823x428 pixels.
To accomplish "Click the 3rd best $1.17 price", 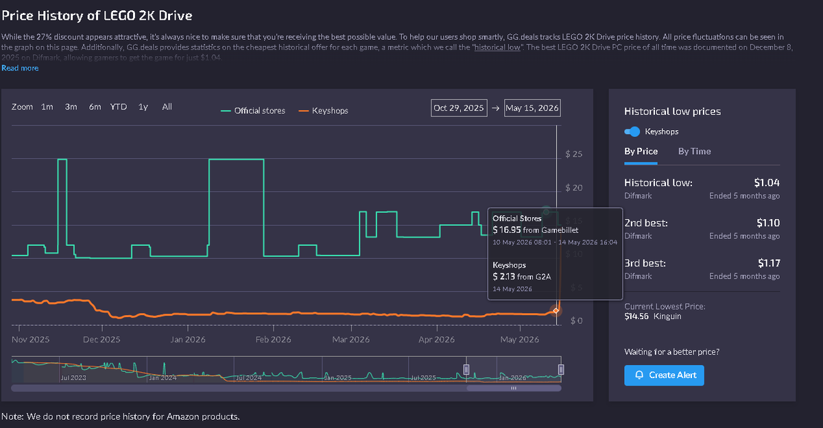I will (768, 263).
